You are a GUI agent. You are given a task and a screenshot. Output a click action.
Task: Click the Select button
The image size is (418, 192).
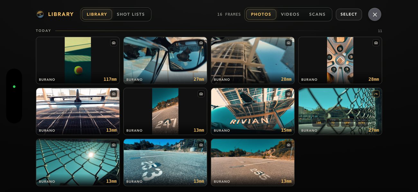pyautogui.click(x=349, y=14)
